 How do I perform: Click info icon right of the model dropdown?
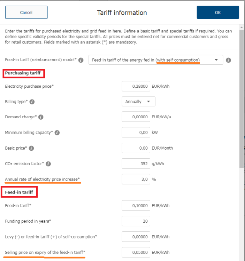[x=229, y=60]
